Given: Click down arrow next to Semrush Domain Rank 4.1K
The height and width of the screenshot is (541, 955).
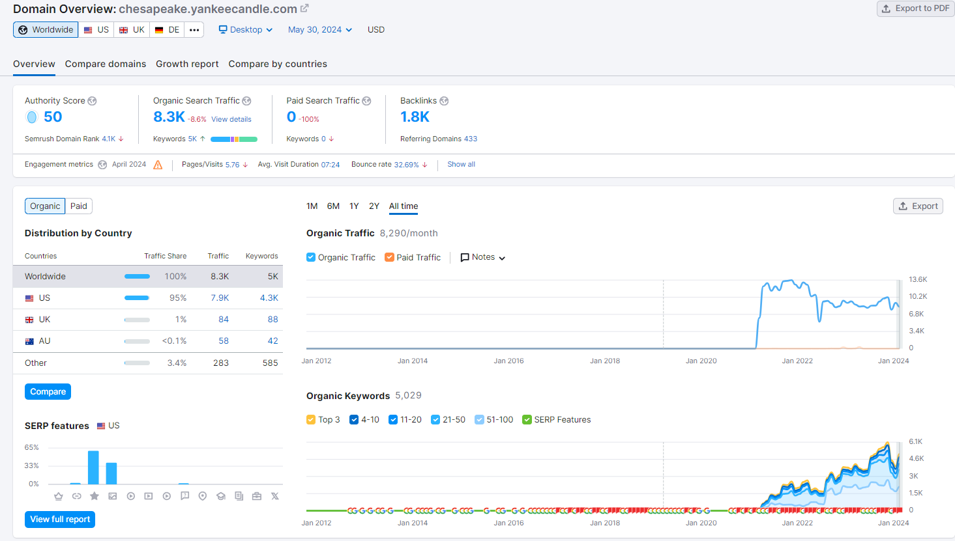Looking at the screenshot, I should (121, 139).
